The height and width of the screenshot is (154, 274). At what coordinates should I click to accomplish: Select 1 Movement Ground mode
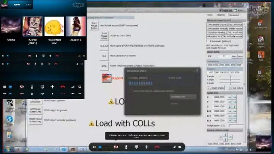224,25
